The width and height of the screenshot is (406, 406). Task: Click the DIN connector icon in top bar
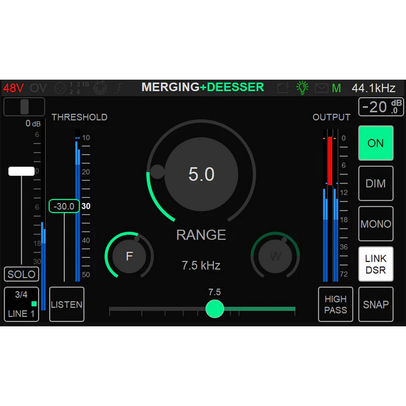coord(100,88)
